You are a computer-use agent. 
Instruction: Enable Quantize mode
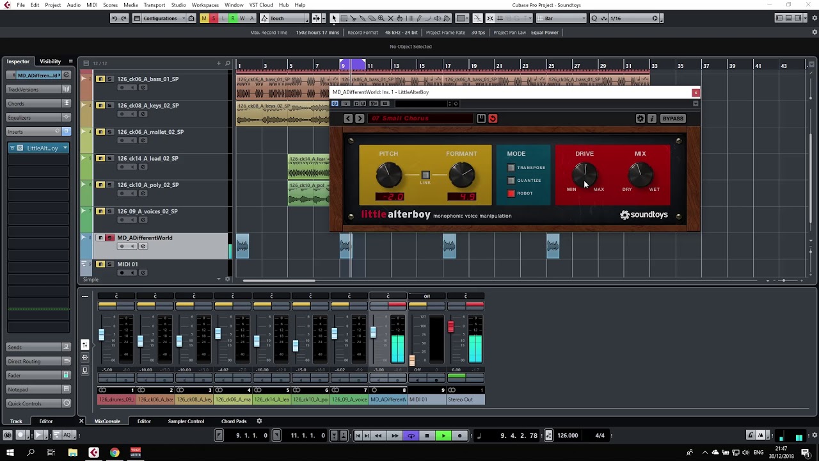point(511,181)
